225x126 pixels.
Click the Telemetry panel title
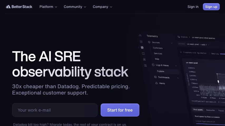152,36
